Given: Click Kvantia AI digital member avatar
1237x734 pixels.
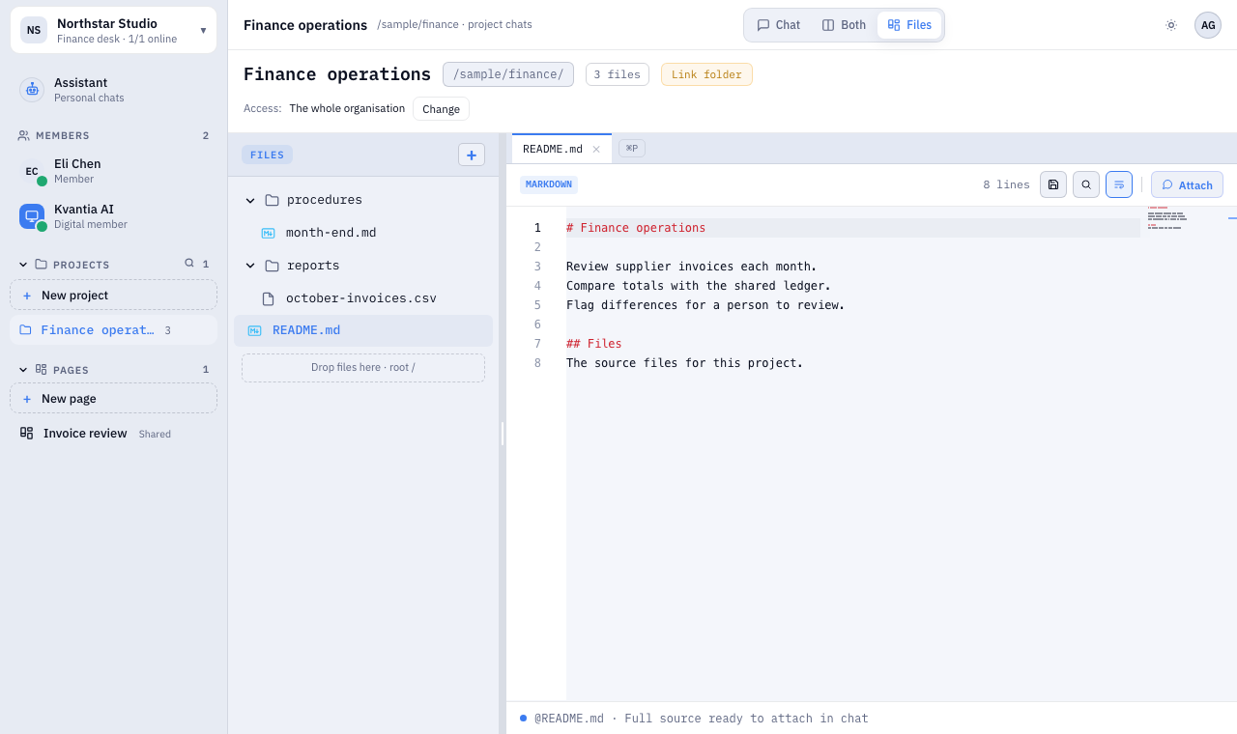Looking at the screenshot, I should pos(32,216).
